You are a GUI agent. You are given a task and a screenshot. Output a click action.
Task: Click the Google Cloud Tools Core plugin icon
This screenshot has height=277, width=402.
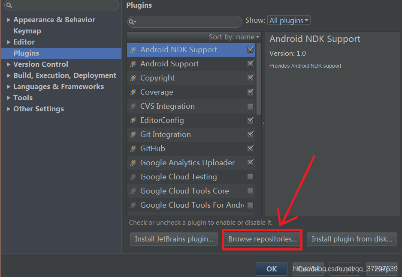pos(133,191)
